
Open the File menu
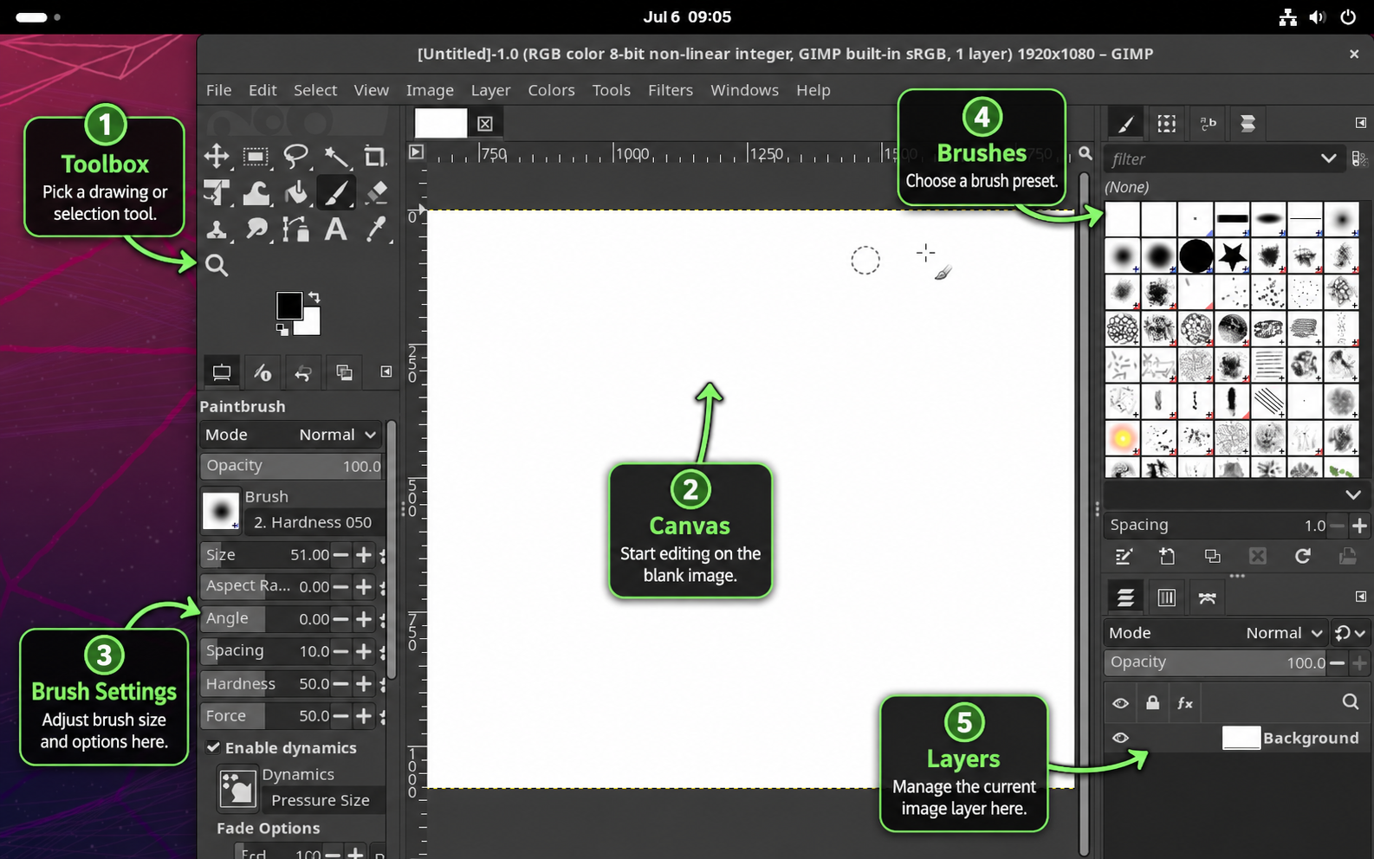pos(218,90)
